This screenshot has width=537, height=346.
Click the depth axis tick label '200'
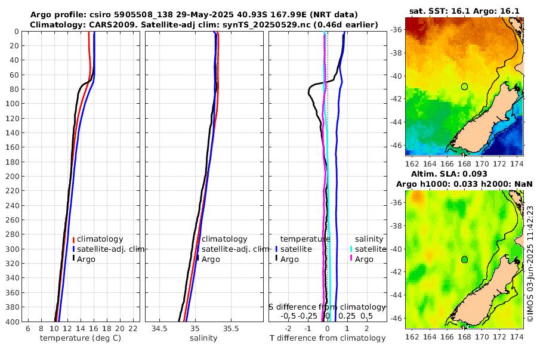[12, 177]
